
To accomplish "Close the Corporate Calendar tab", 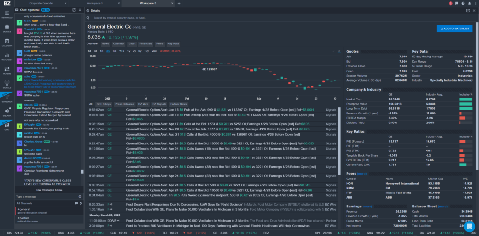I will pos(65,3).
